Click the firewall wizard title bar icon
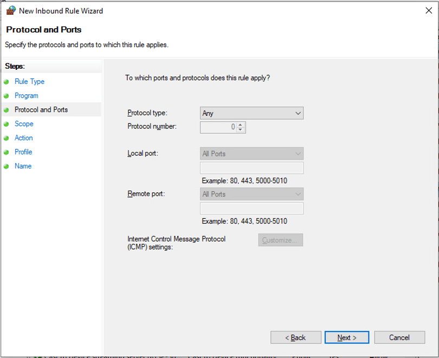Screen dimensions: 439x358 [11, 11]
